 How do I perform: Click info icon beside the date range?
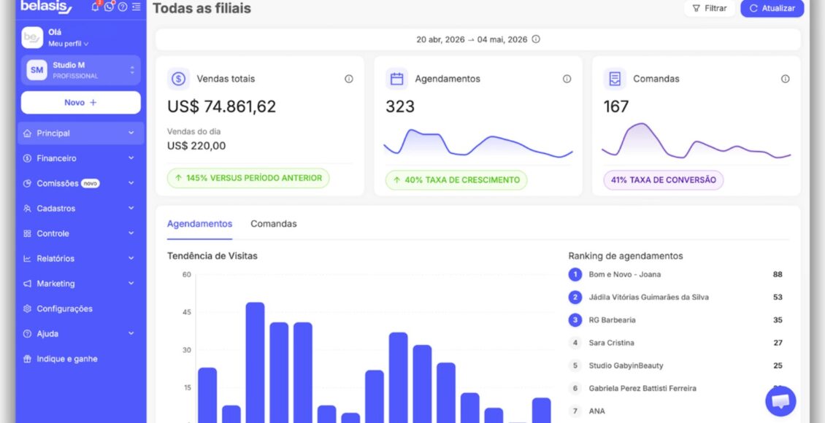pyautogui.click(x=536, y=39)
